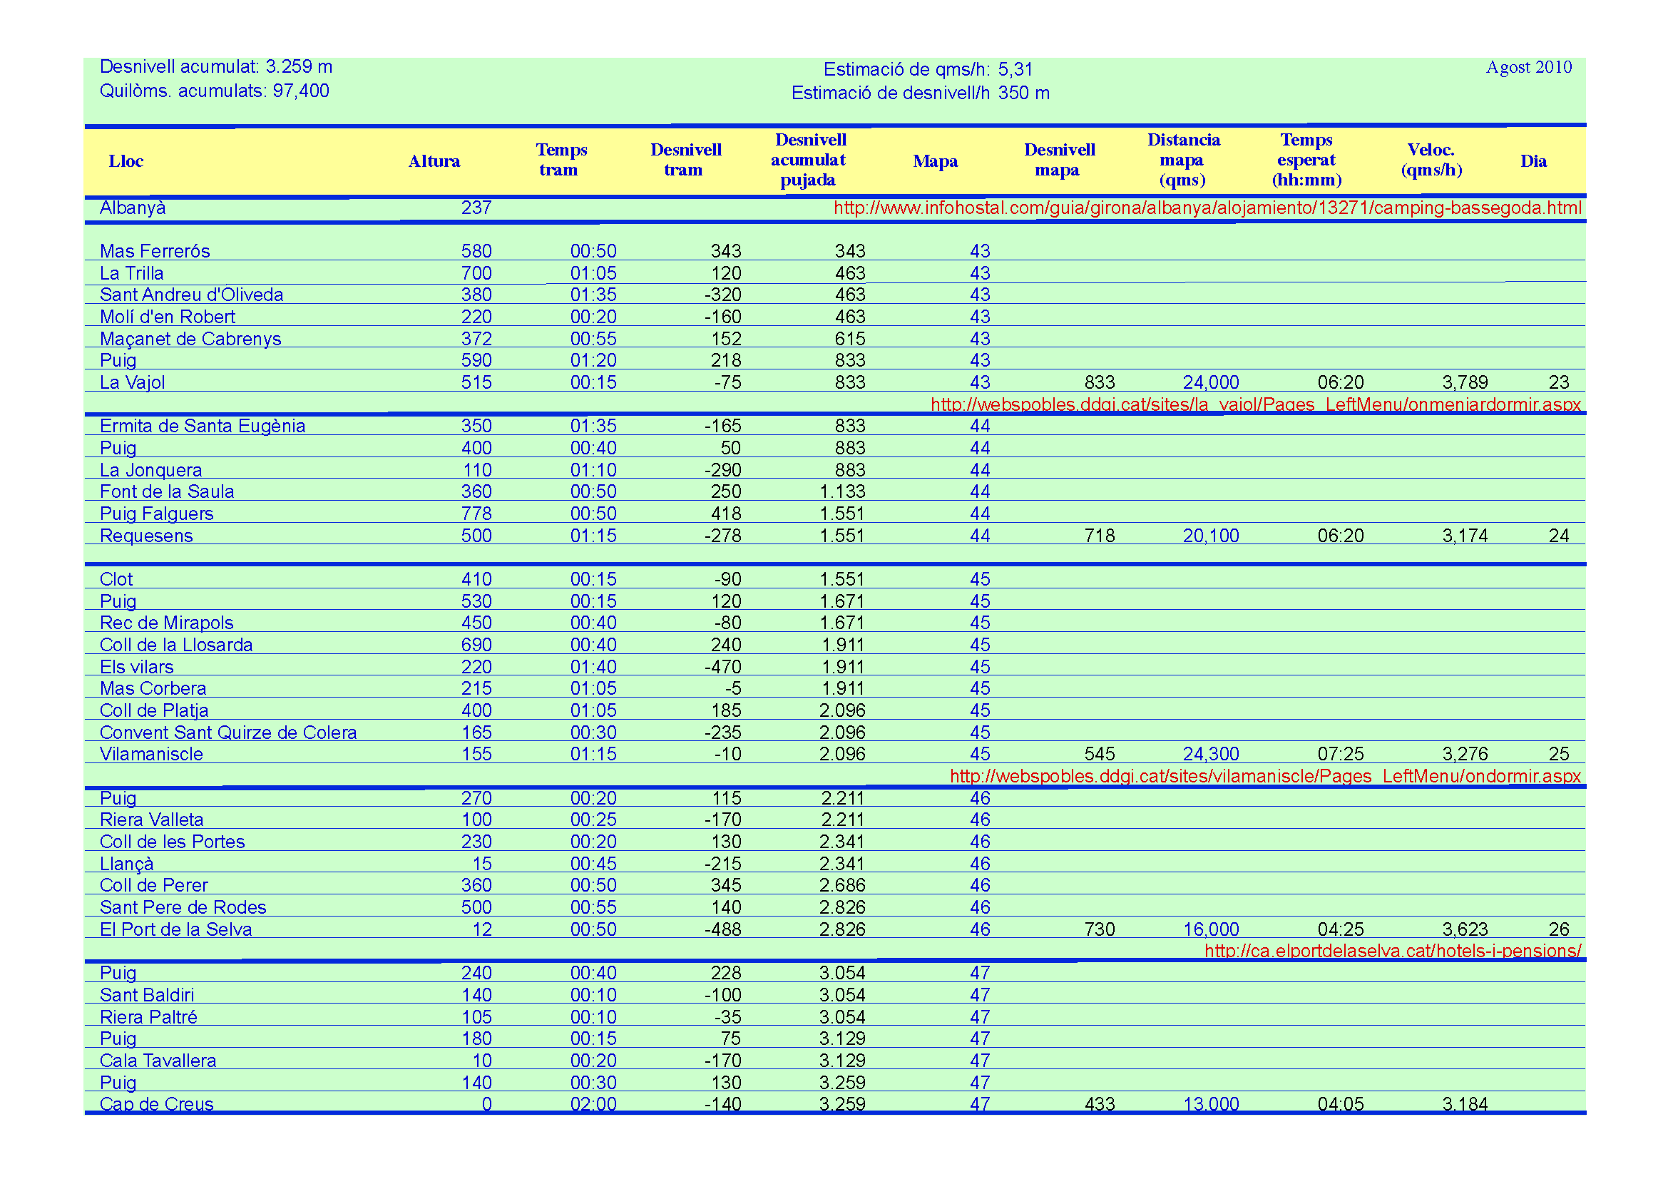The width and height of the screenshot is (1668, 1179).
Task: Select the Mas Ferrerós place name
Action: pos(155,251)
